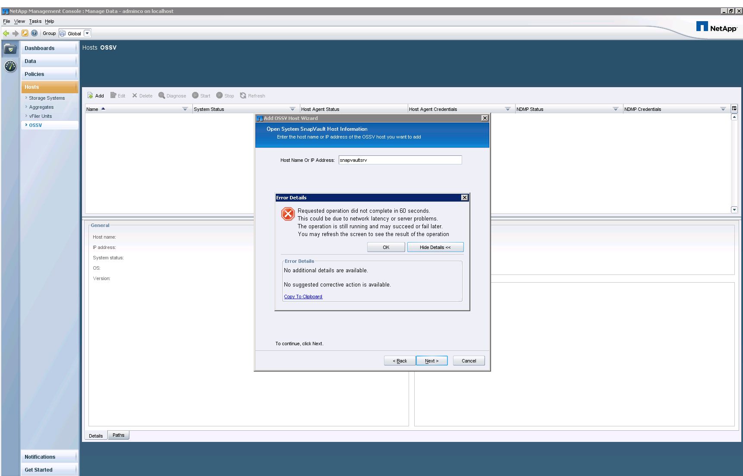The image size is (743, 476).
Task: Close the Error Details dialog with X
Action: (x=465, y=198)
